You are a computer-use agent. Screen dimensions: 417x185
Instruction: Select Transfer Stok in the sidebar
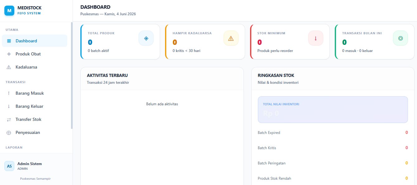35,119
